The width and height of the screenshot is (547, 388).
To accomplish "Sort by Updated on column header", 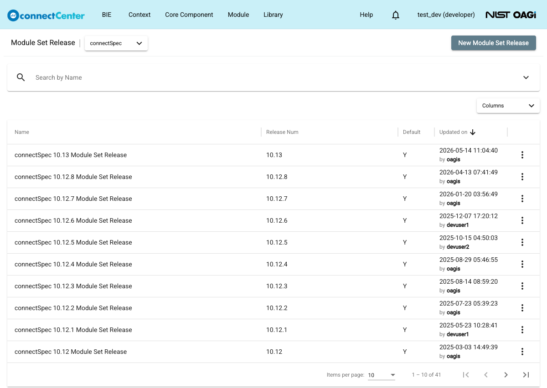I will point(453,132).
